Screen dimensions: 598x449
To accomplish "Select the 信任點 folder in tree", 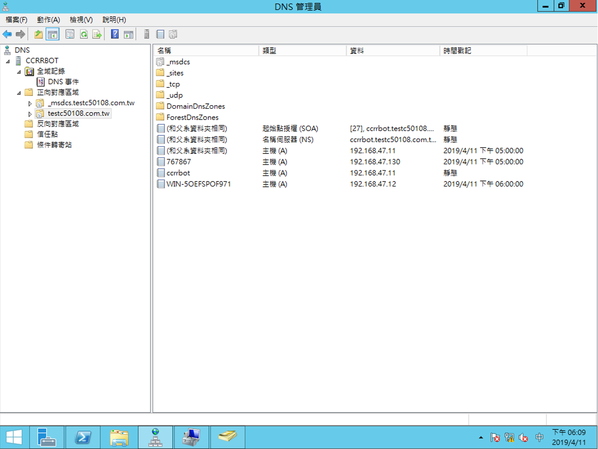I will pos(47,134).
